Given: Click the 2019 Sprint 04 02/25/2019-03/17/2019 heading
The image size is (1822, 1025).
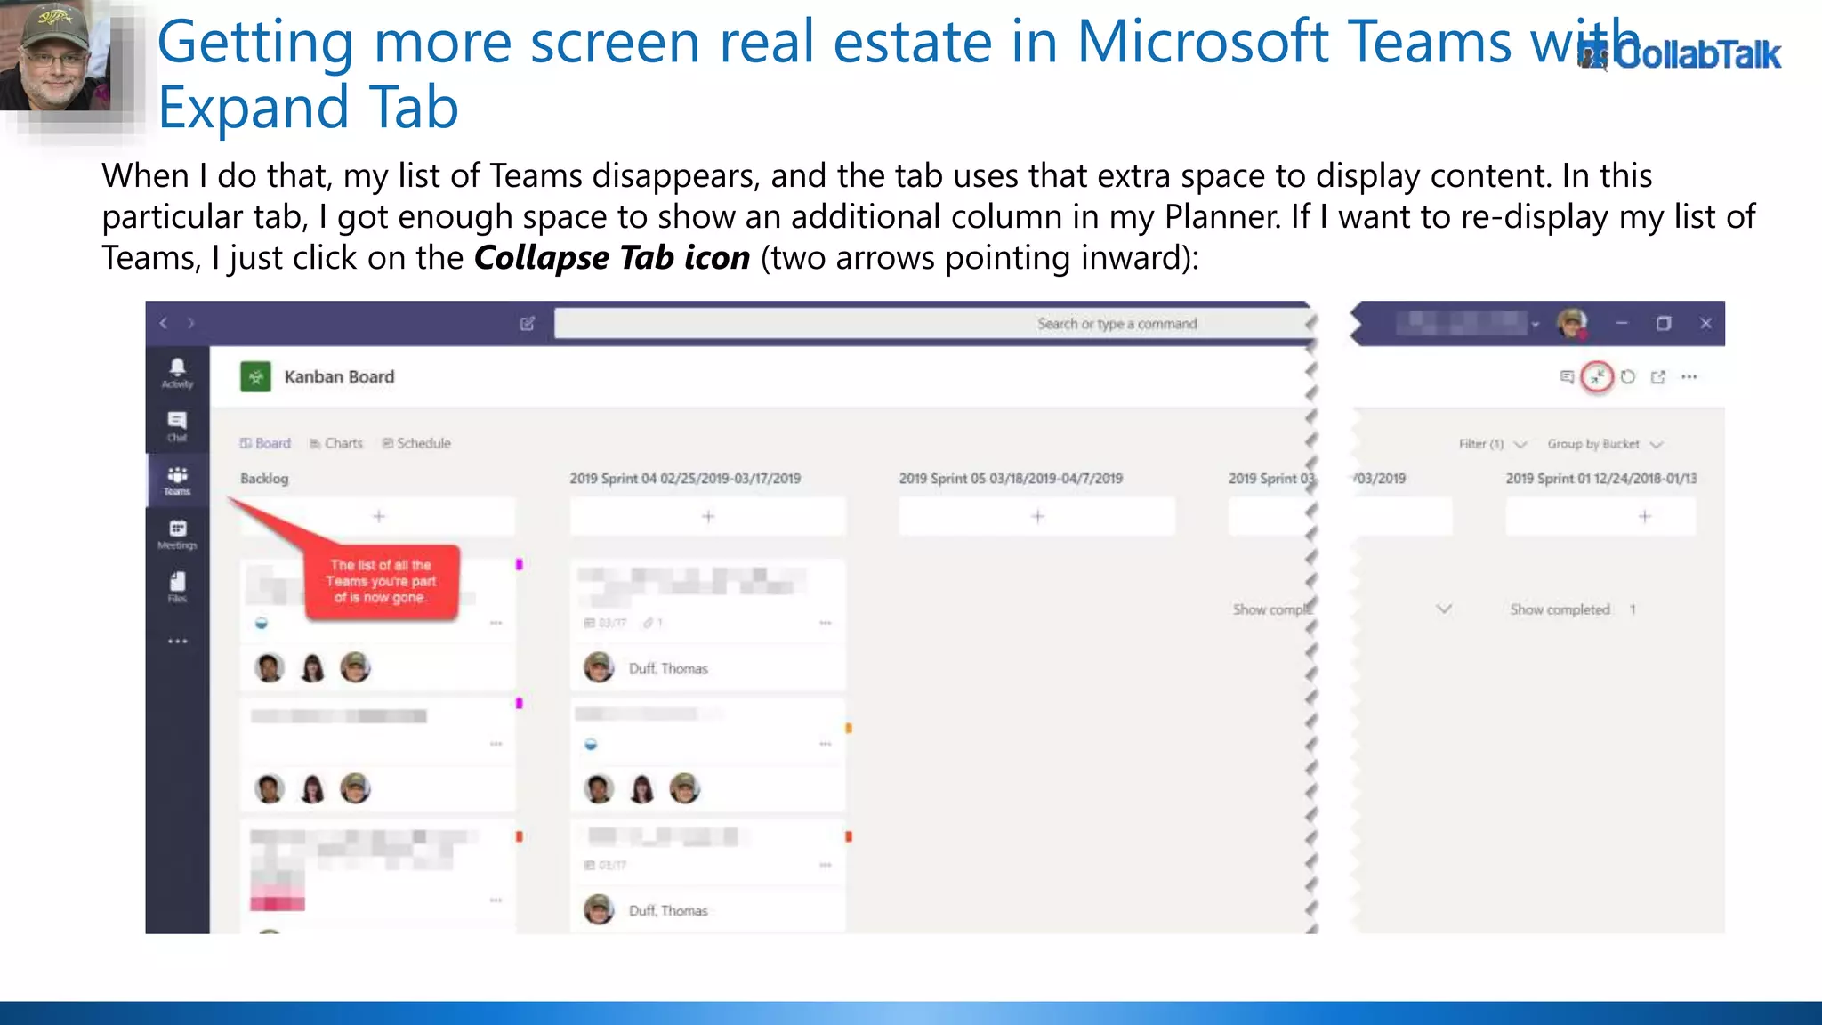Looking at the screenshot, I should click(x=685, y=479).
